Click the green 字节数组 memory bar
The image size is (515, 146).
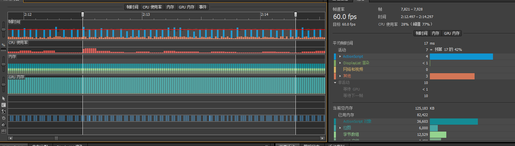click(x=438, y=135)
